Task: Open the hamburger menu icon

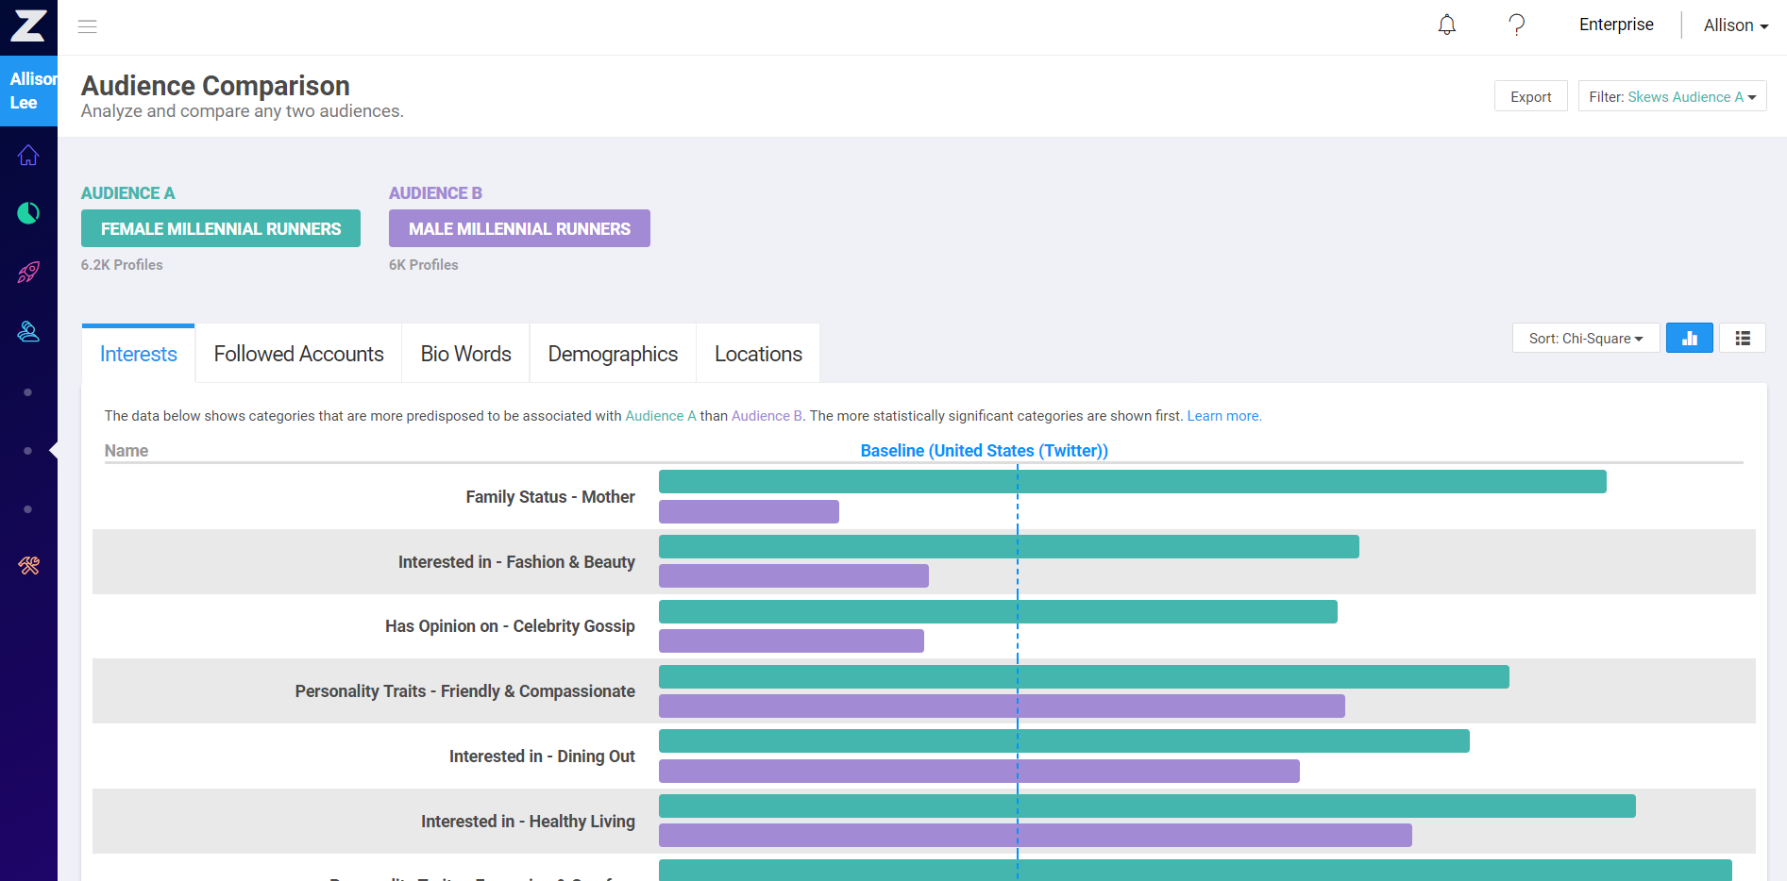Action: pos(88,26)
